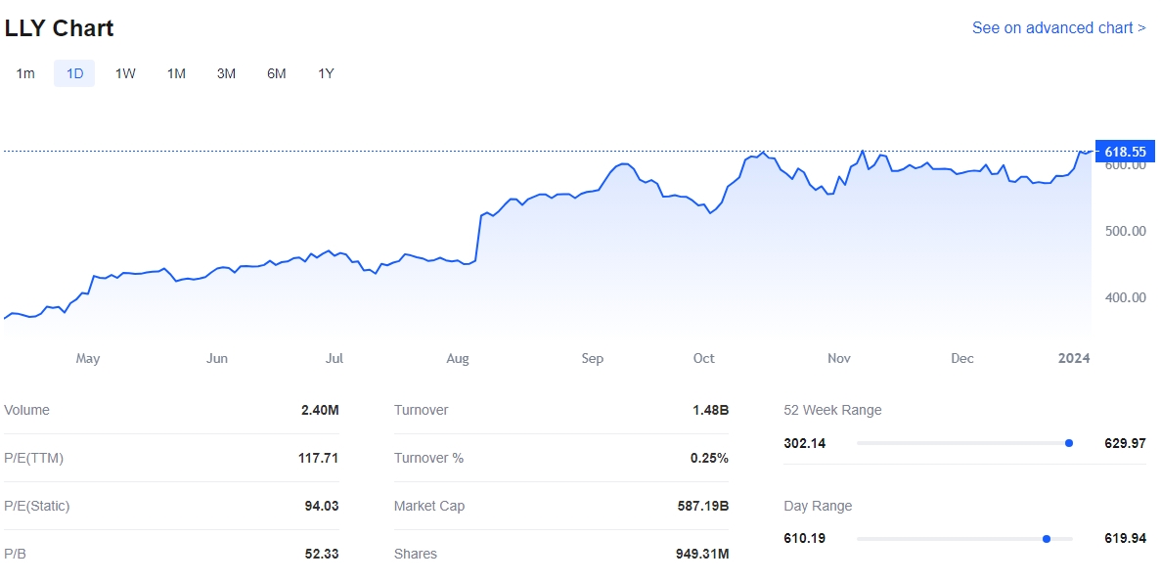Switch chart to 1M interval
Image resolution: width=1161 pixels, height=582 pixels.
point(176,73)
